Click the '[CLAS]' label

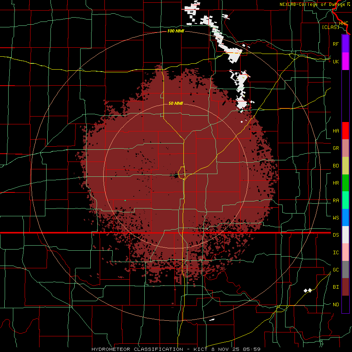point(330,27)
